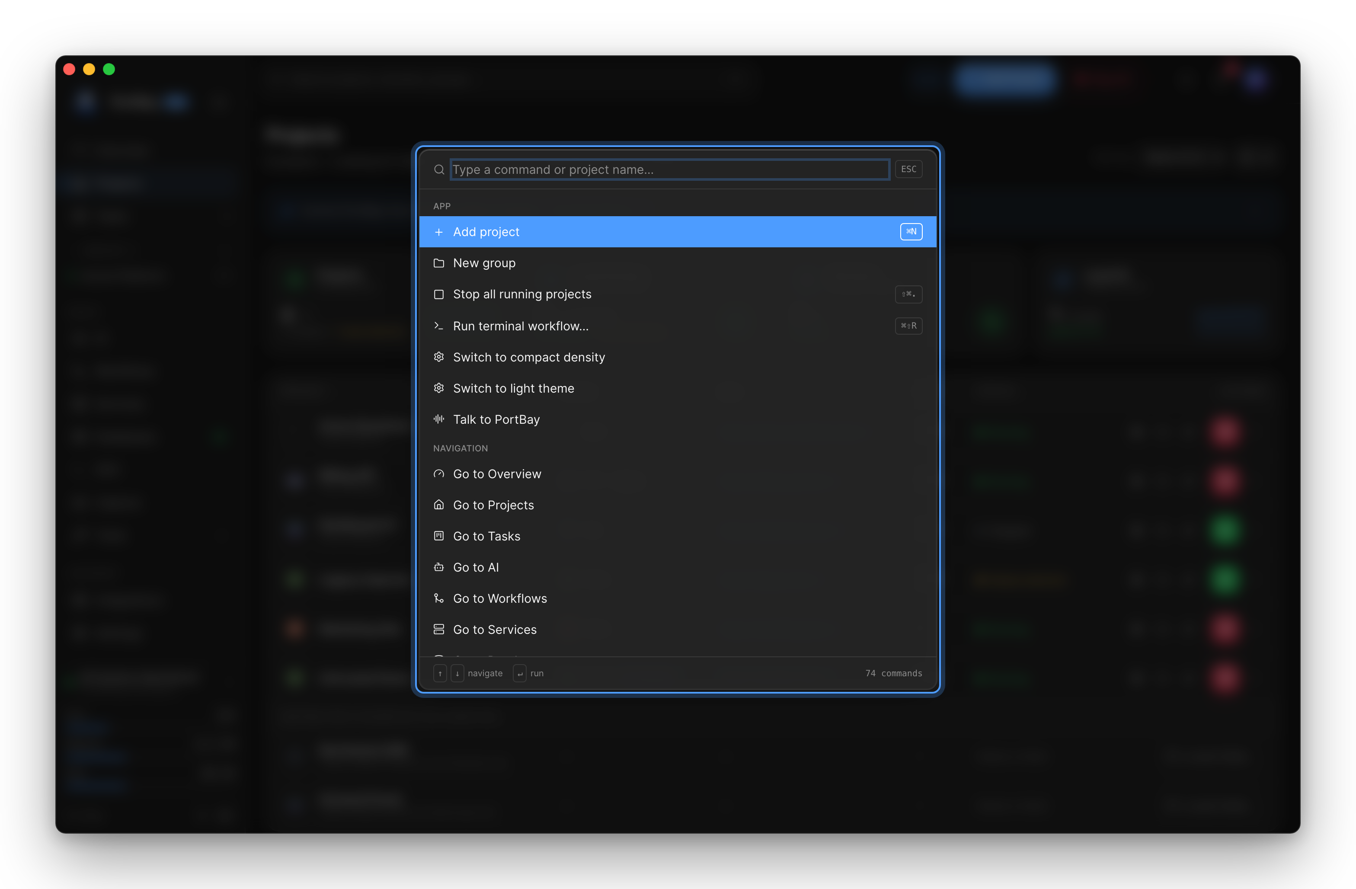Viewport: 1356px width, 889px height.
Task: Click the ⌘N shortcut badge on Add project
Action: 911,231
